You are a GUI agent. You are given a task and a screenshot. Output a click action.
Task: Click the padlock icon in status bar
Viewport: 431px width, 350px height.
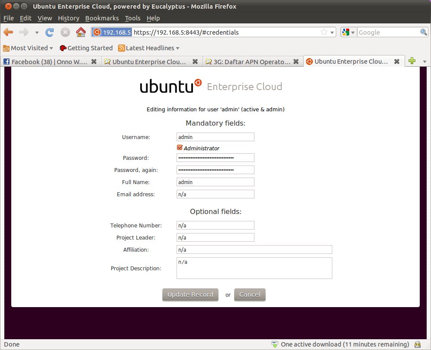pyautogui.click(x=418, y=344)
